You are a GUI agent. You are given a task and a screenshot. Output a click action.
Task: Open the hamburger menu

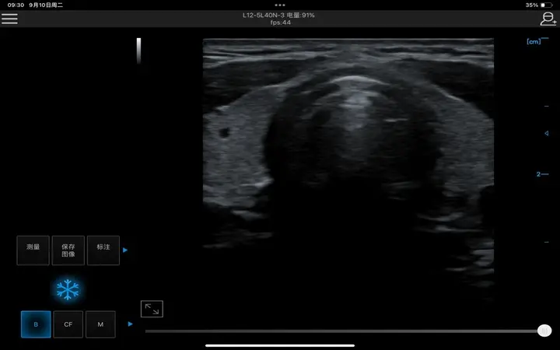[9, 19]
